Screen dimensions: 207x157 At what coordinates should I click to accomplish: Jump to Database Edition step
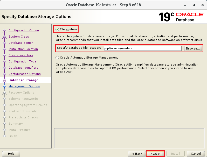point(21,43)
